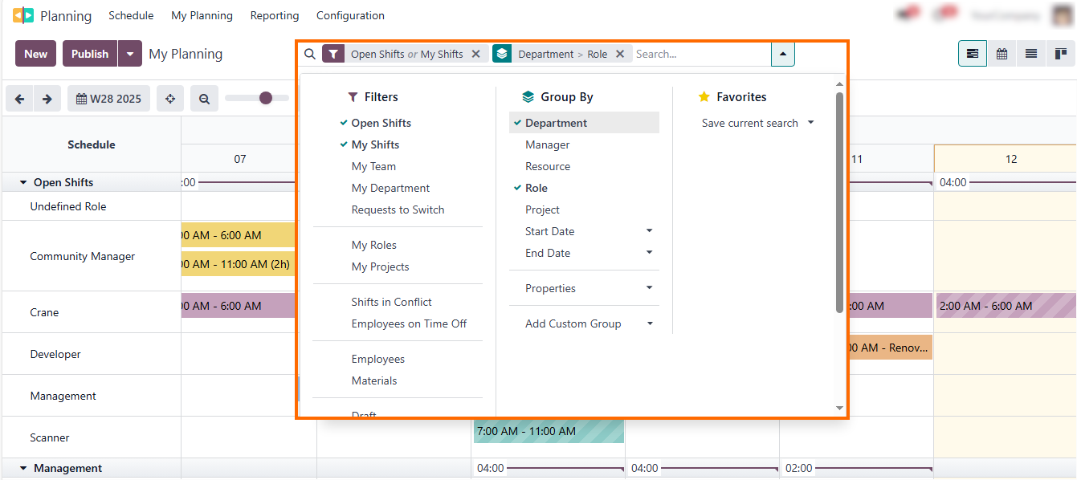Screen dimensions: 1077x480
Task: Switch to the Calendar view
Action: pos(1002,53)
